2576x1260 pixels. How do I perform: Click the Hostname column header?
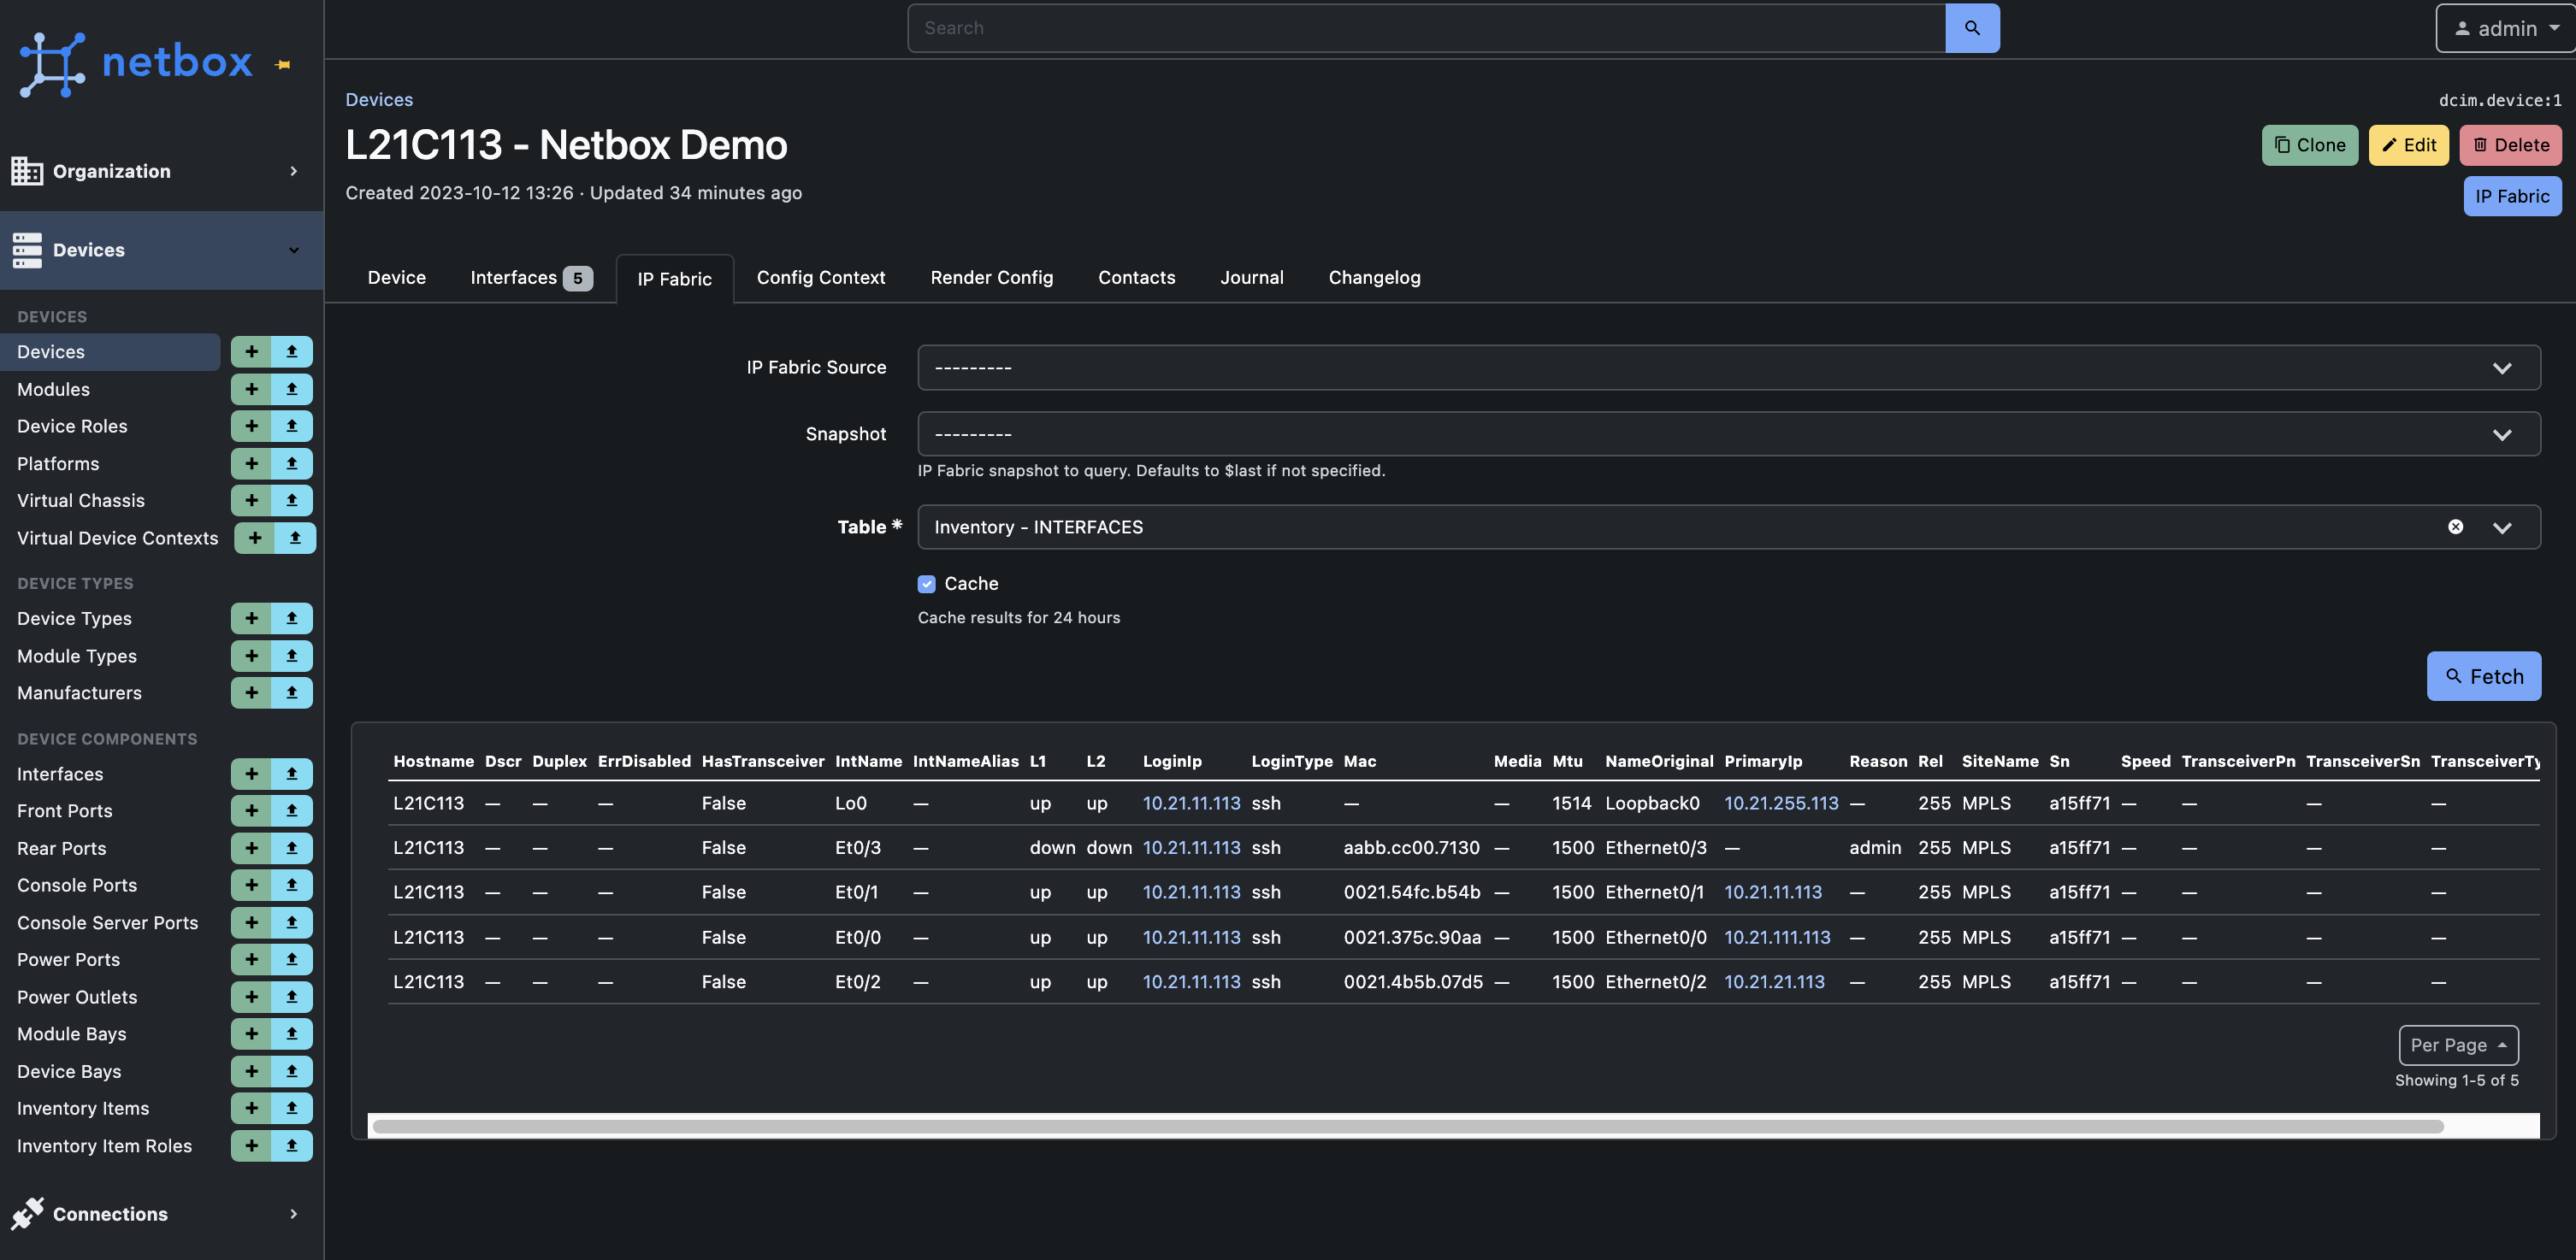[433, 762]
